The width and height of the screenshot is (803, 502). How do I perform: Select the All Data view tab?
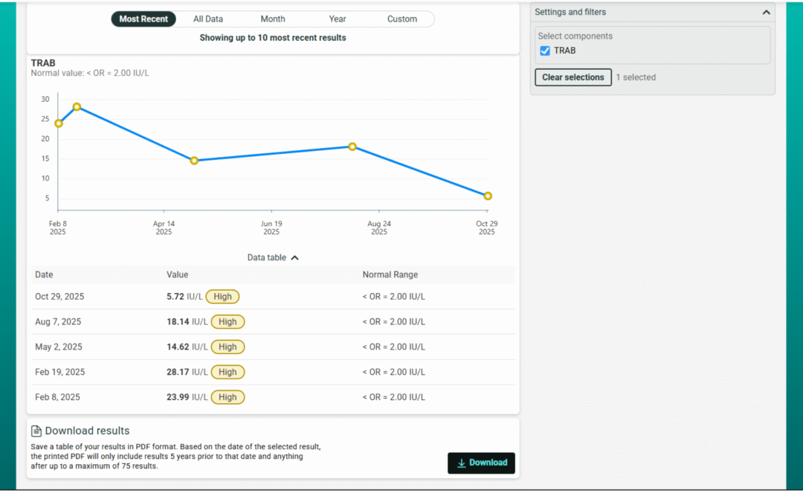pos(208,19)
